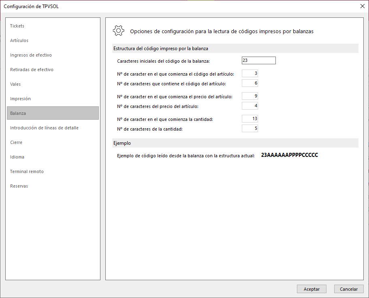Select the Balanza sidebar item
The image size is (369, 298).
click(x=53, y=113)
